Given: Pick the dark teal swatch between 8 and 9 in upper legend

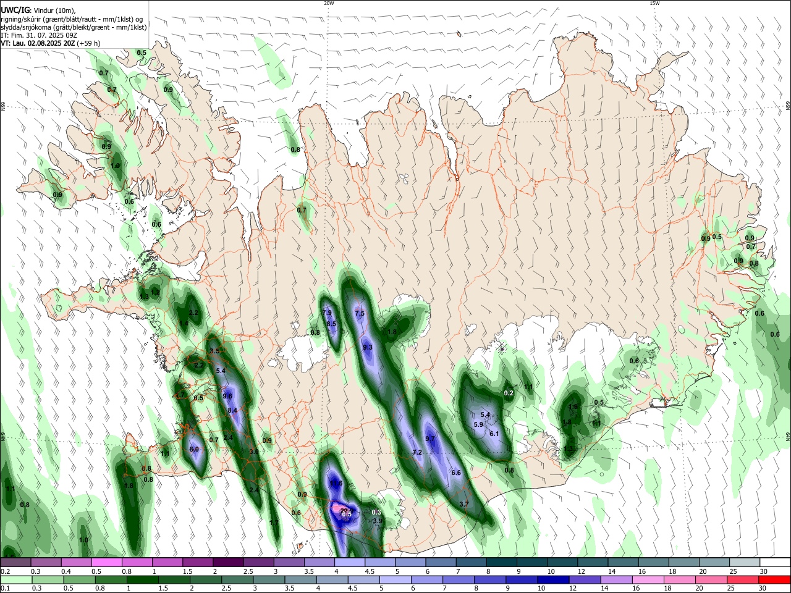Looking at the screenshot, I should 501,562.
